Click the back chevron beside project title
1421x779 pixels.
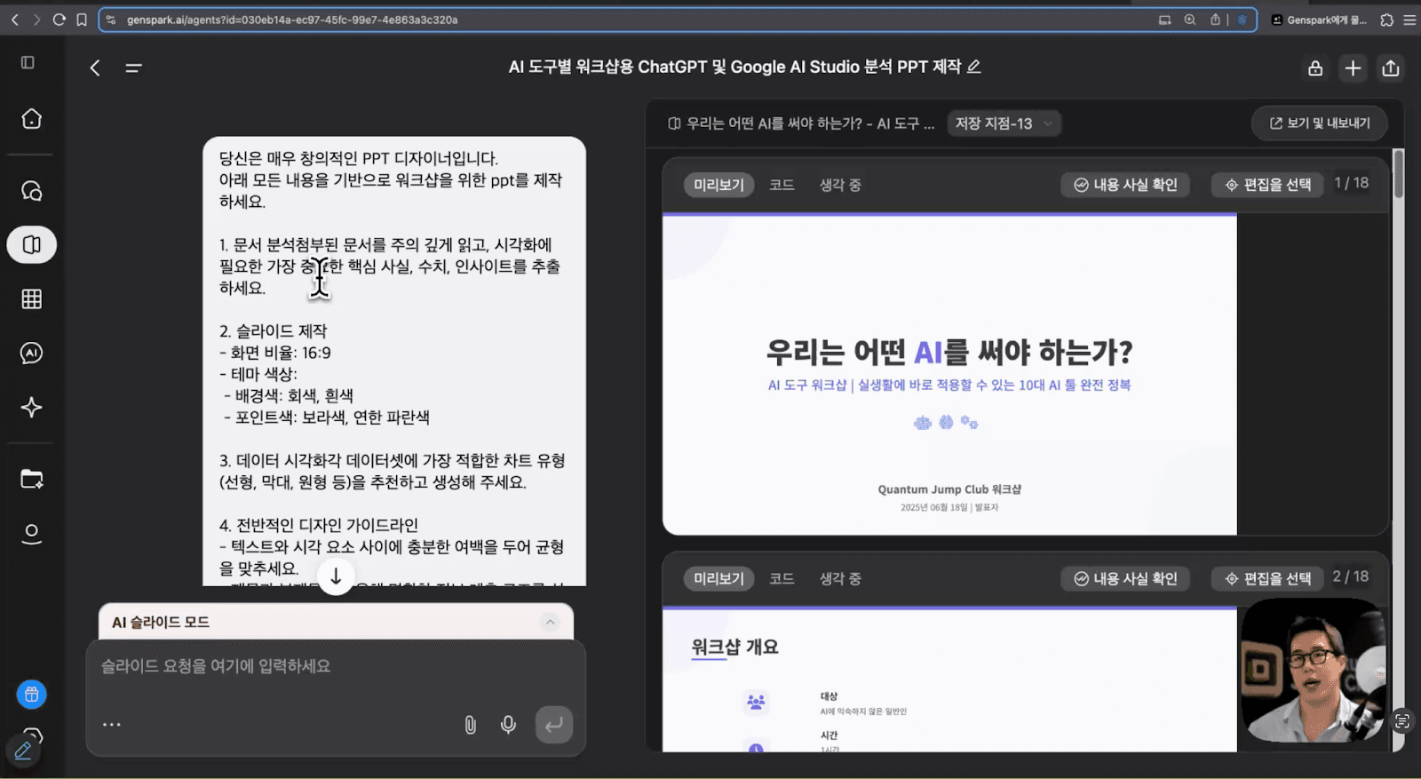(x=95, y=68)
